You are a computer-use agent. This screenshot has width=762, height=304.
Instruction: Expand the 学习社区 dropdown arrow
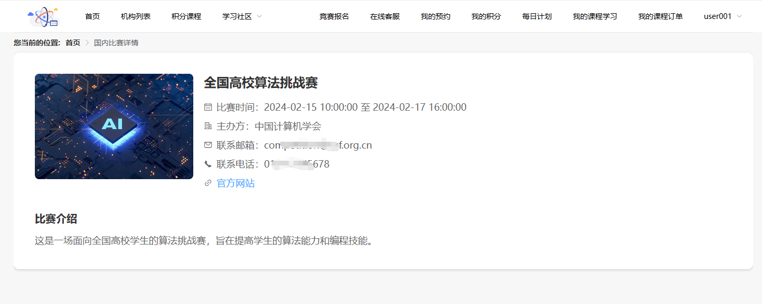click(x=259, y=16)
